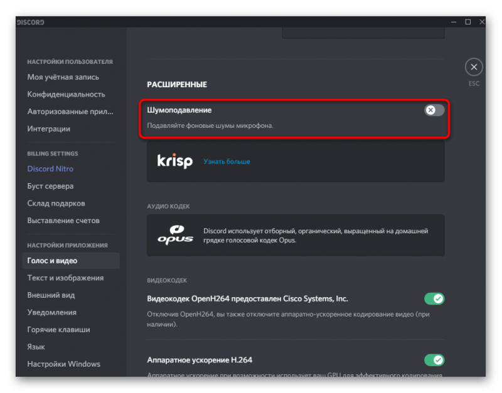Open Настройки Windows section
The image size is (502, 393).
[x=64, y=364]
